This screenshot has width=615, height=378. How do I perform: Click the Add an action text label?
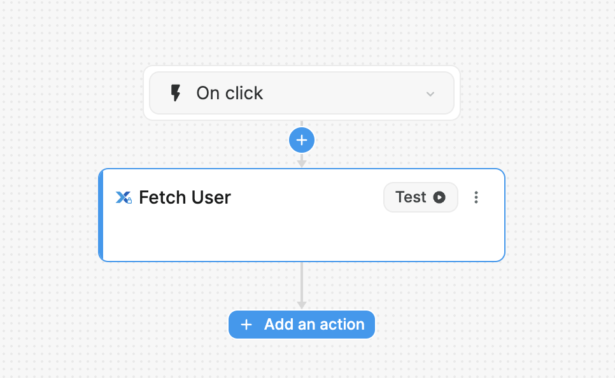(x=315, y=325)
